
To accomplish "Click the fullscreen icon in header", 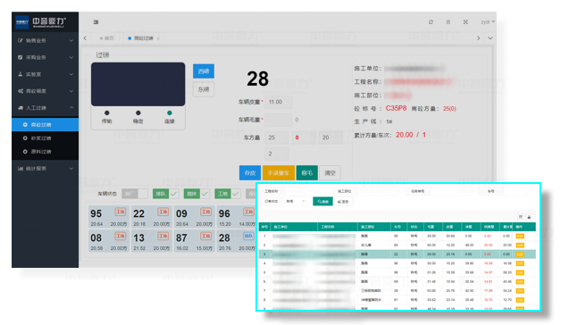I will 465,22.
